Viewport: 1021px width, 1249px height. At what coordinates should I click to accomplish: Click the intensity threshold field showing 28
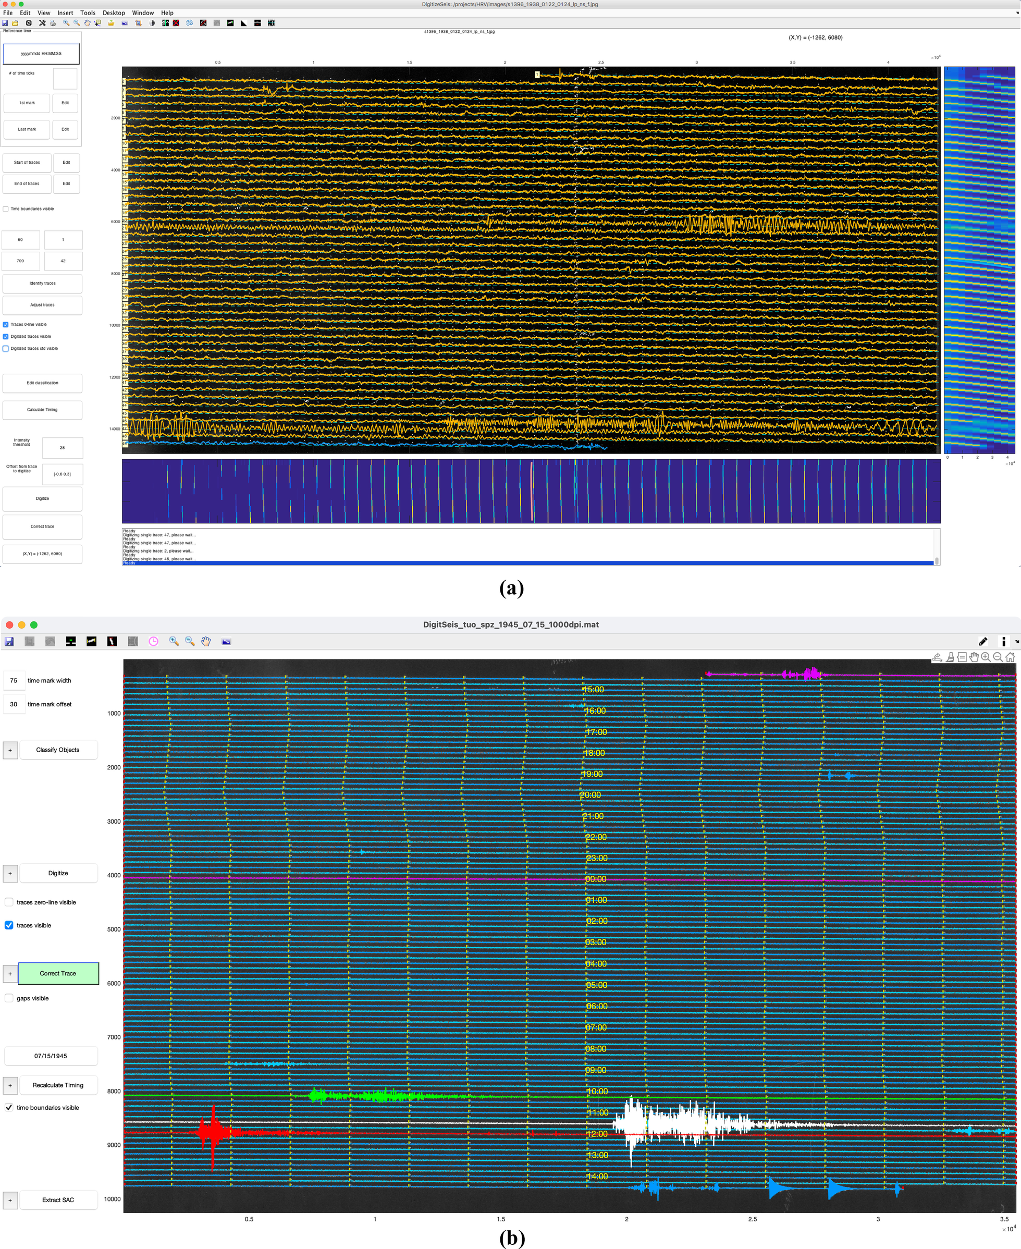click(63, 448)
